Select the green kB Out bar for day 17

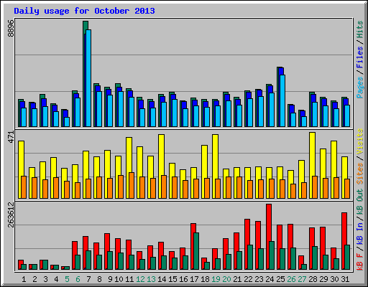click(x=196, y=251)
